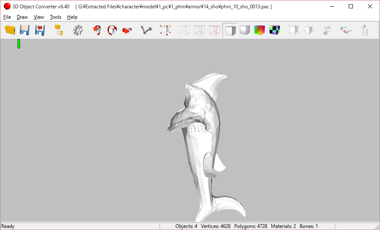
Task: Open the Help menu
Action: 72,17
